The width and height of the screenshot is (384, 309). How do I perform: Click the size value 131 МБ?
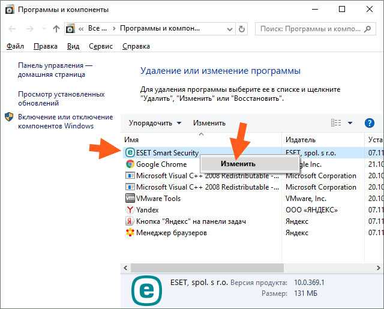point(306,293)
